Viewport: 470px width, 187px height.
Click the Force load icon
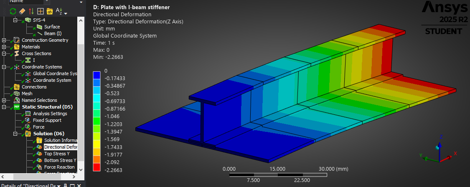pos(28,127)
